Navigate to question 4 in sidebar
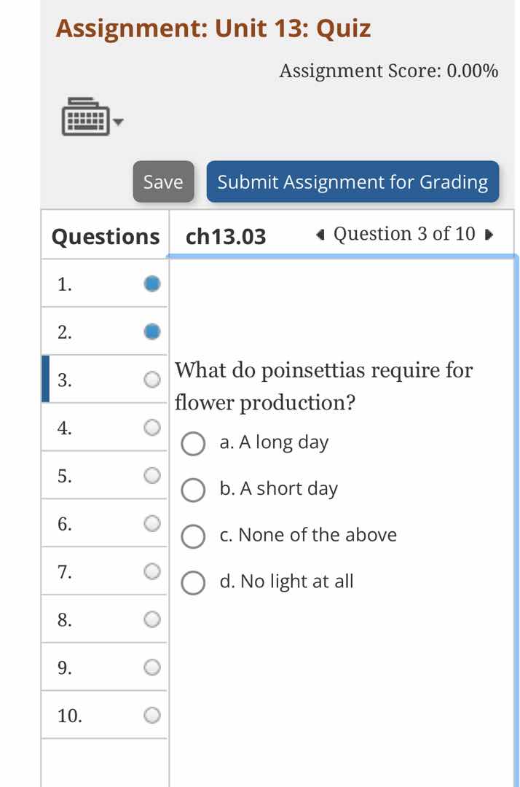520x787 pixels. click(x=66, y=428)
